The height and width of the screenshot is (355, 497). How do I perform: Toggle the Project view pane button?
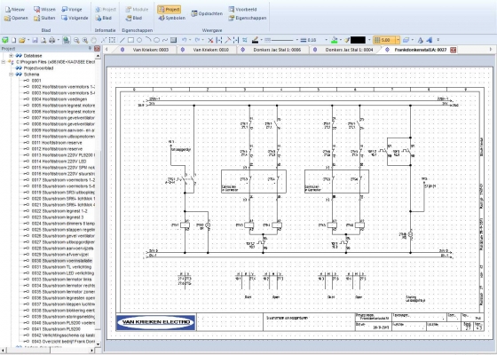[169, 10]
